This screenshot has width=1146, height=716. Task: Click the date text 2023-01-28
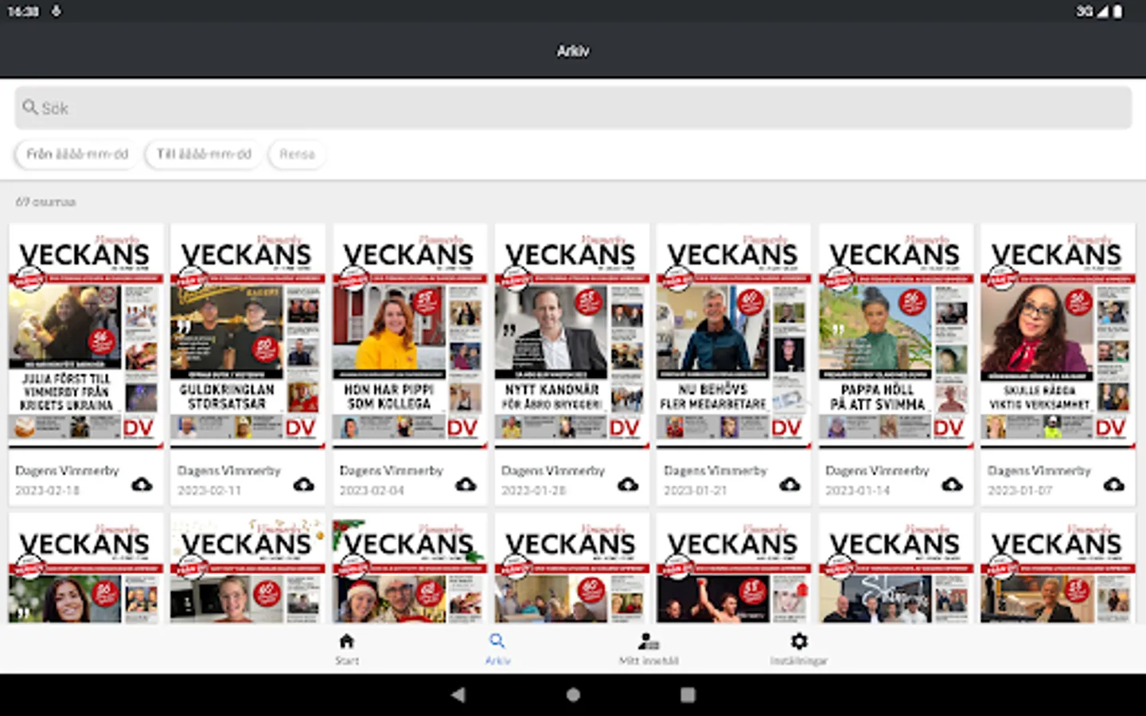(534, 491)
